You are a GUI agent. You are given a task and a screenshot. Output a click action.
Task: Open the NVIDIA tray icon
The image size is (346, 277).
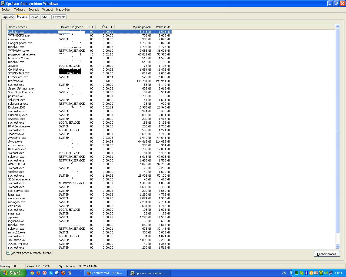326,273
